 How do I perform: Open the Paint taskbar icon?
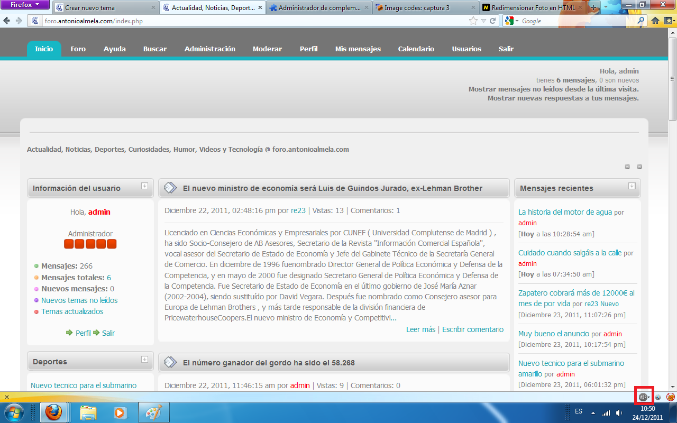[153, 412]
